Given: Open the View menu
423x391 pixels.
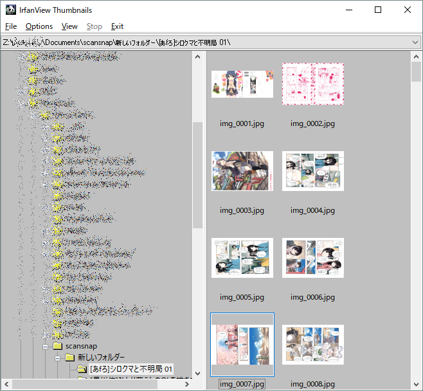Looking at the screenshot, I should click(69, 26).
